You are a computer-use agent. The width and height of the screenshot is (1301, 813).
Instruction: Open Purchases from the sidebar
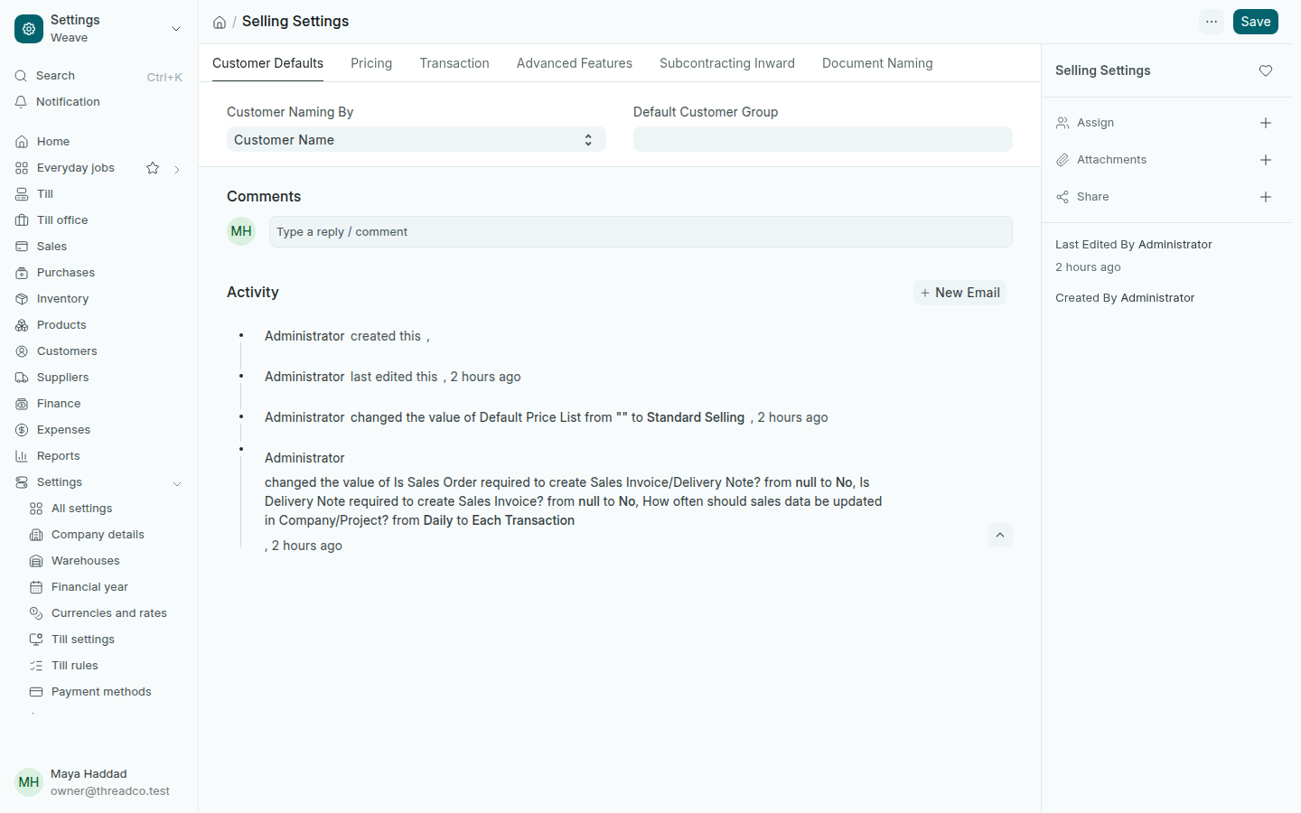click(98, 273)
